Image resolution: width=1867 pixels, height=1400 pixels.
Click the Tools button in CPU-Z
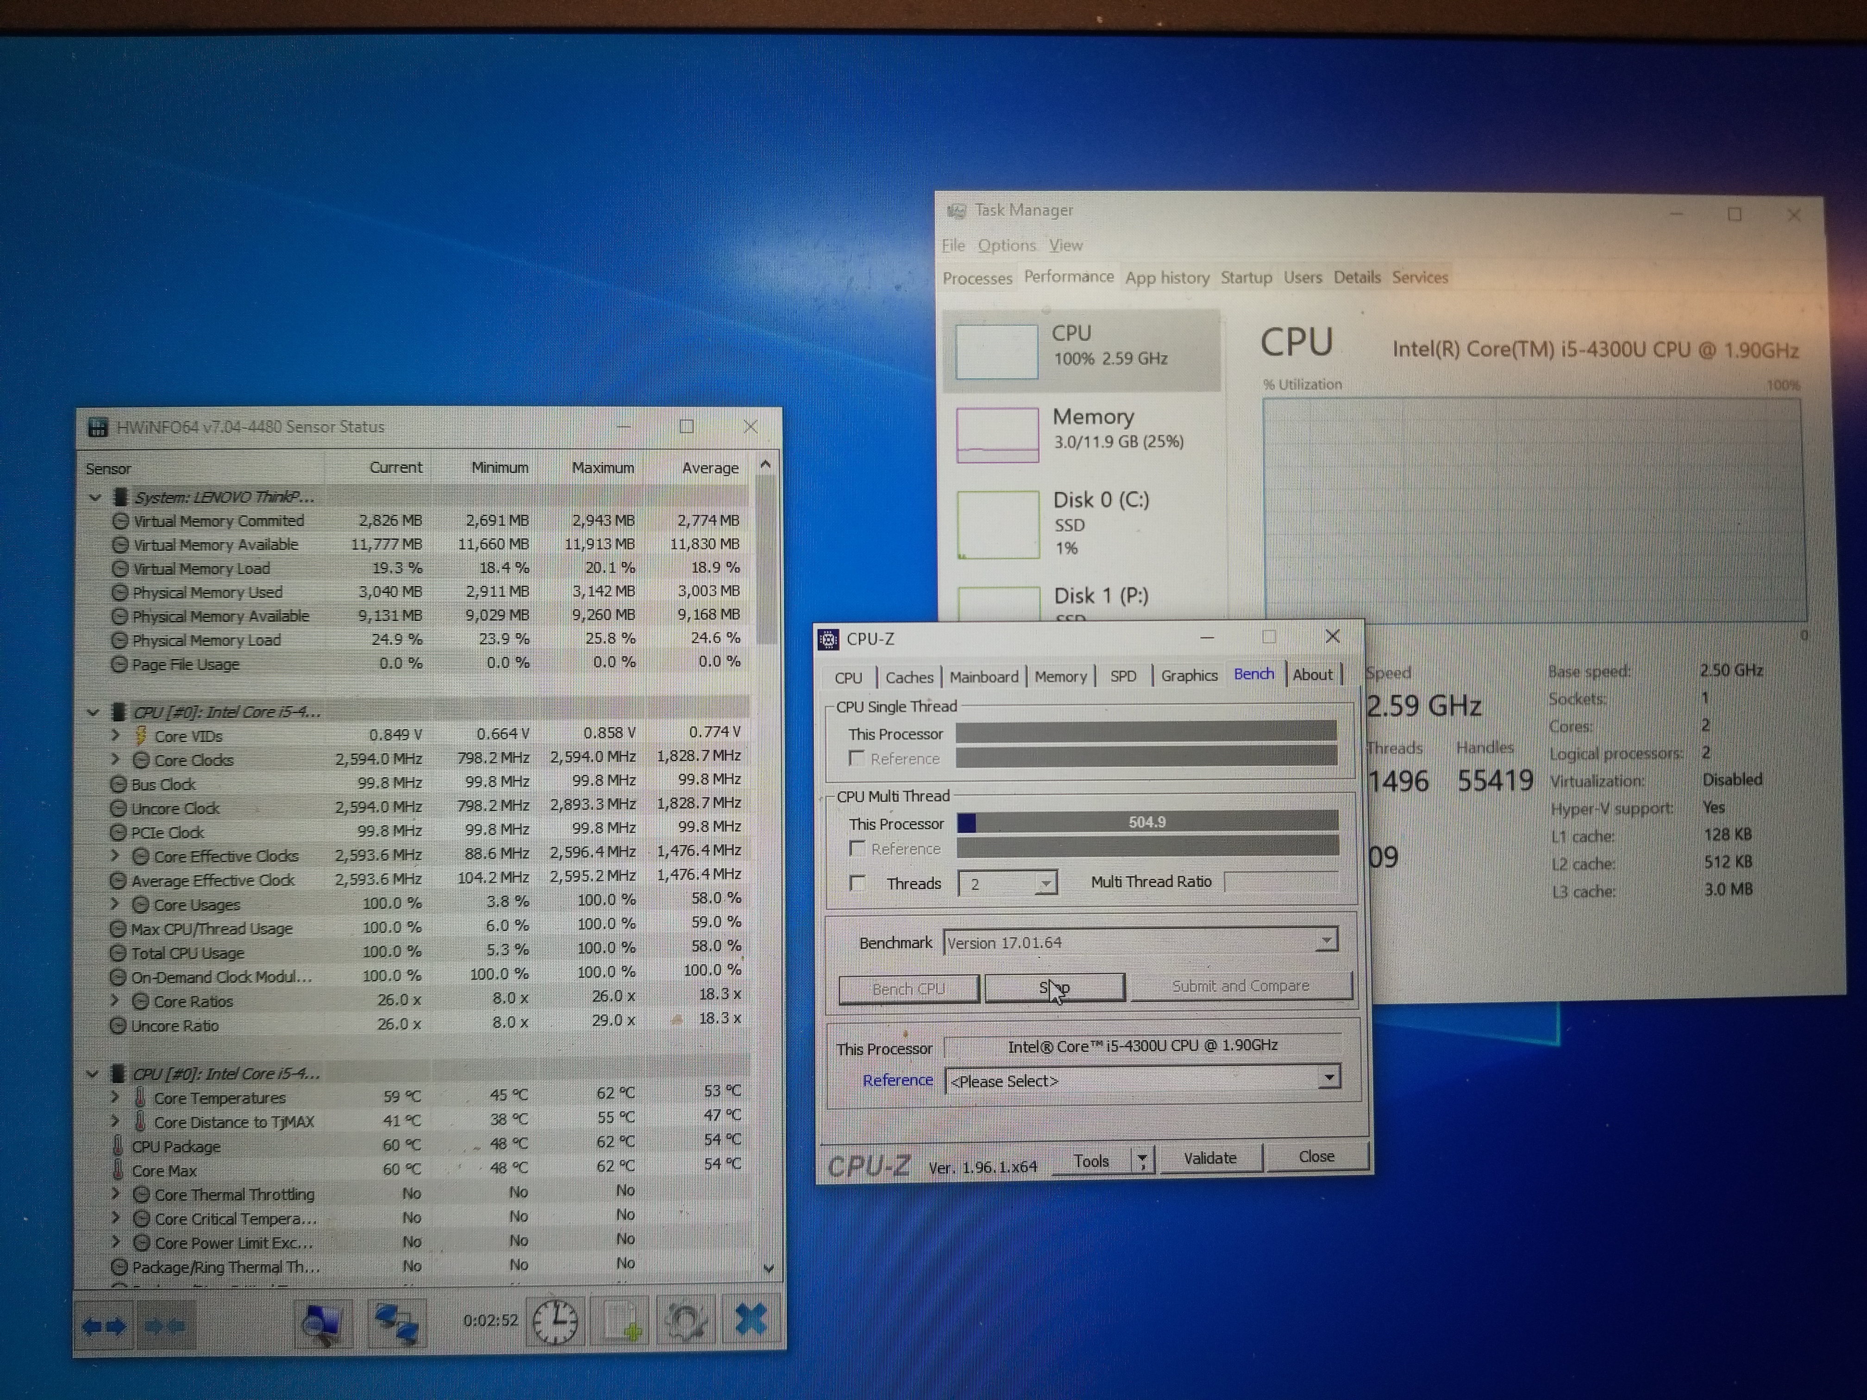click(x=1090, y=1161)
